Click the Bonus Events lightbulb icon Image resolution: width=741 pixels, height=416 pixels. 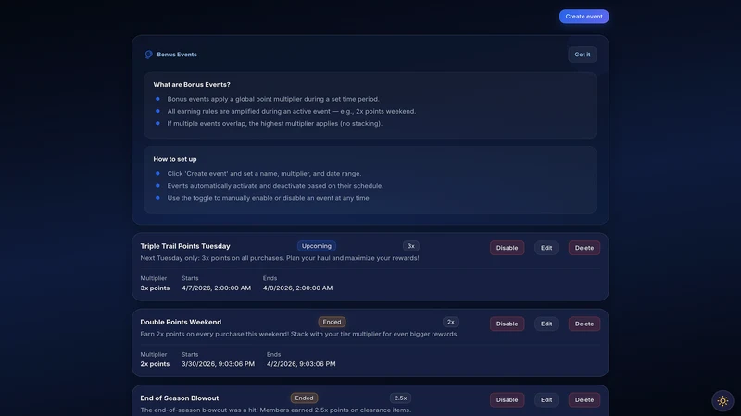click(149, 55)
